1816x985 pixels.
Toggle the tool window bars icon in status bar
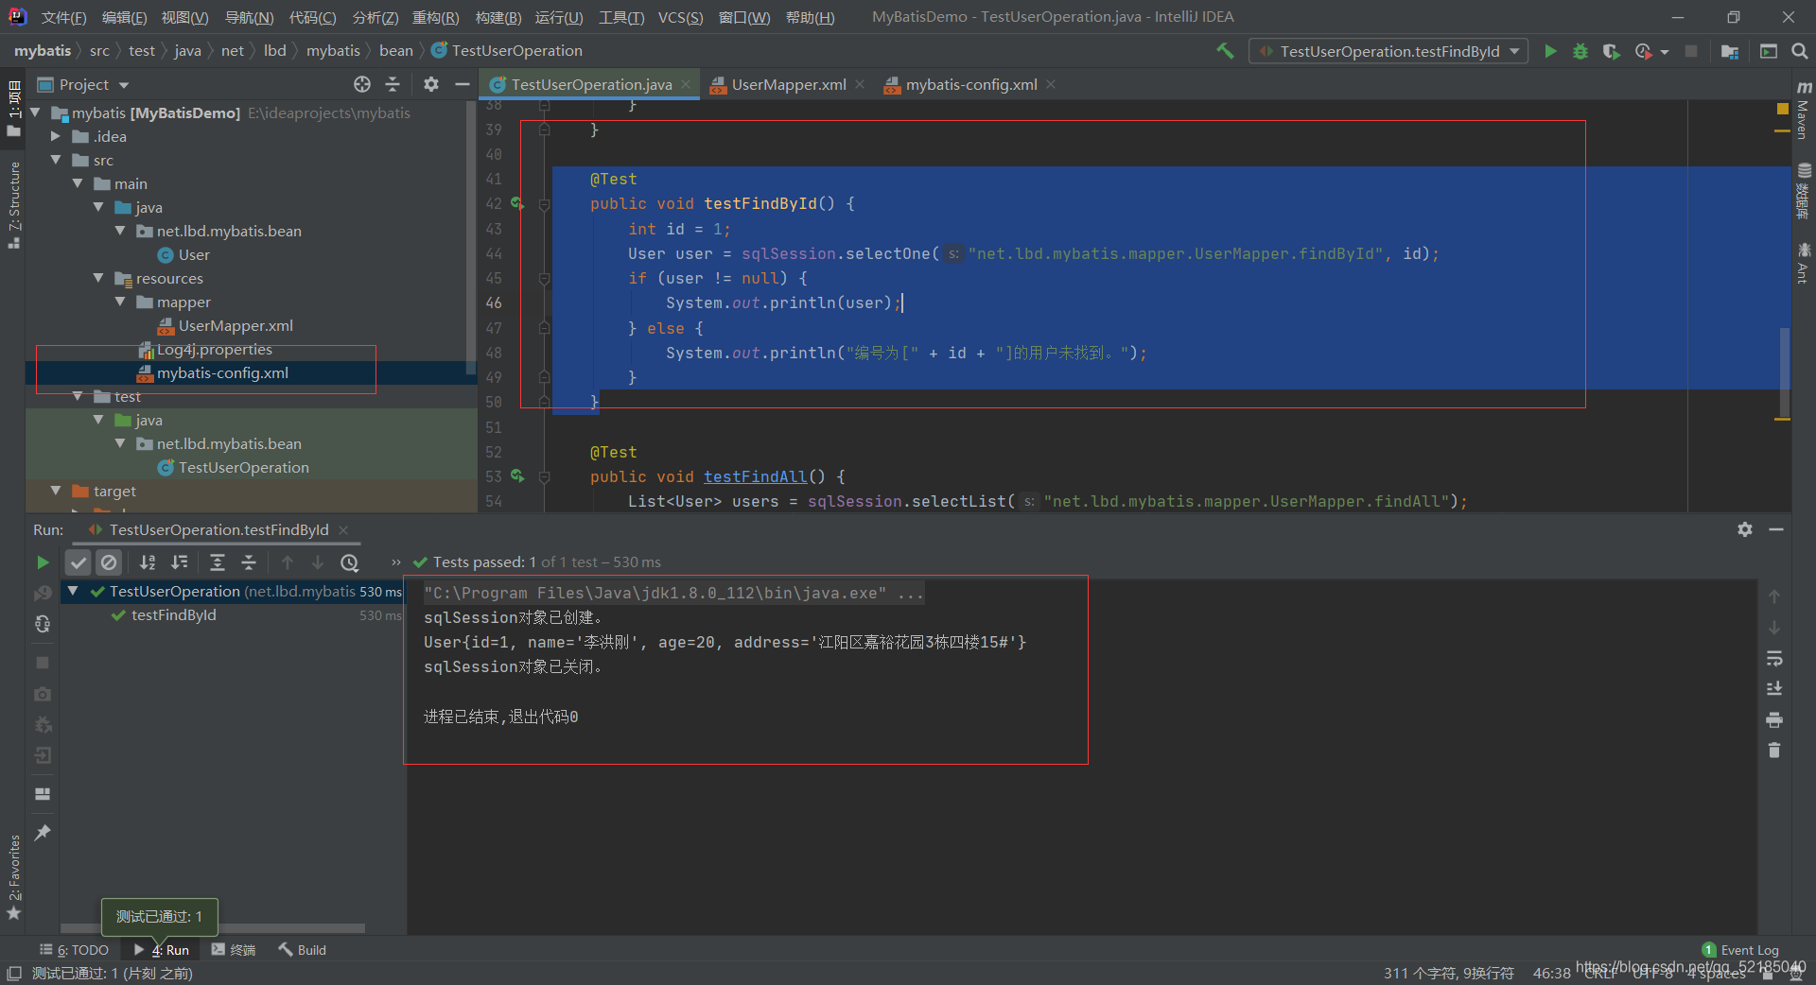[13, 973]
